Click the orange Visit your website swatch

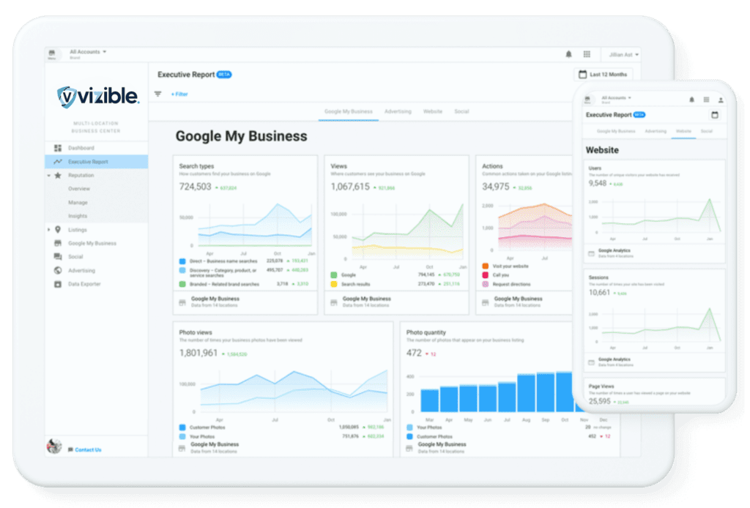[x=486, y=266]
